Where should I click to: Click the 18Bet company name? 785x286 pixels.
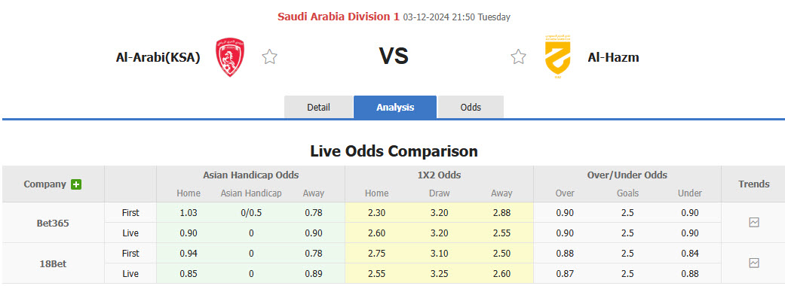[x=53, y=263]
